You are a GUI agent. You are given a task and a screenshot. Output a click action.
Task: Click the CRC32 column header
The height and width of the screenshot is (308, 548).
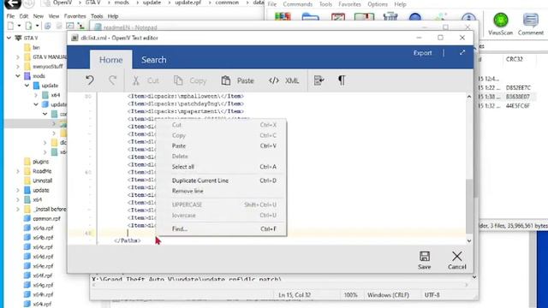tap(514, 59)
